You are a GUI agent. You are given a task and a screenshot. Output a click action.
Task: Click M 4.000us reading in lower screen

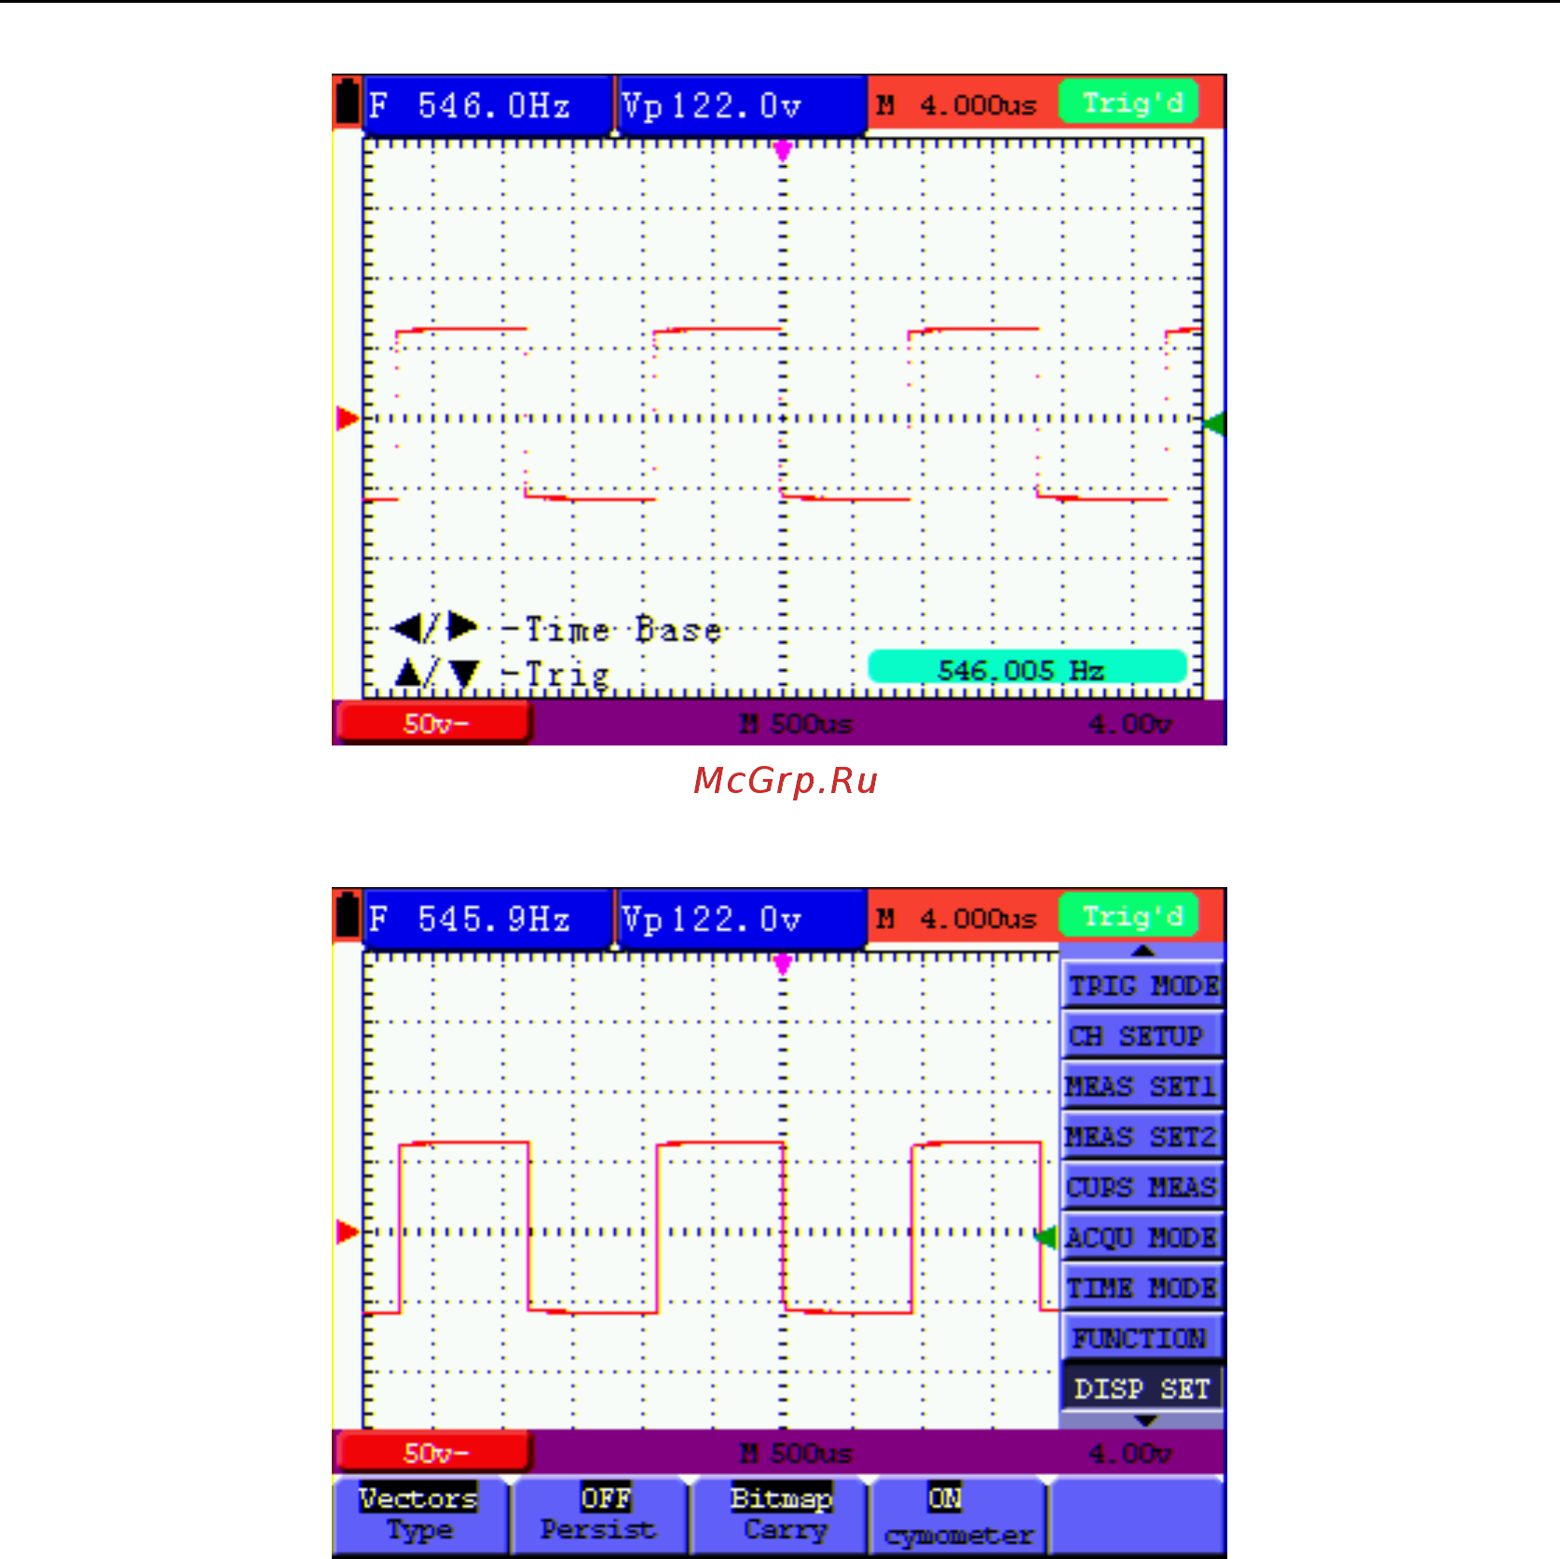coord(957,919)
